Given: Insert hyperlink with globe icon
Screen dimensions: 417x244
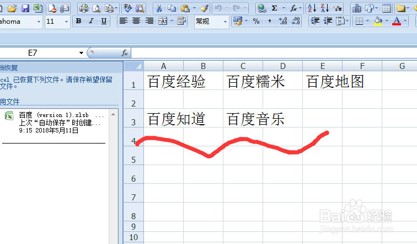Looking at the screenshot, I should click(x=261, y=8).
